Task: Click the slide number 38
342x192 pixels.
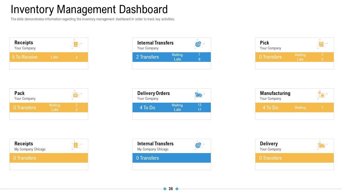Action: tap(171, 189)
